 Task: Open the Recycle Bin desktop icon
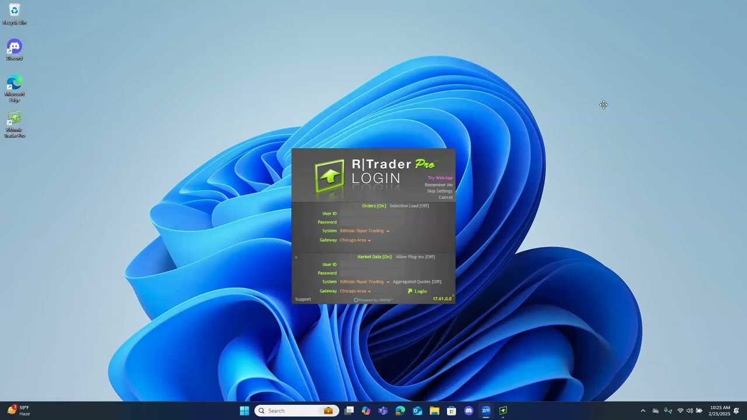click(15, 14)
